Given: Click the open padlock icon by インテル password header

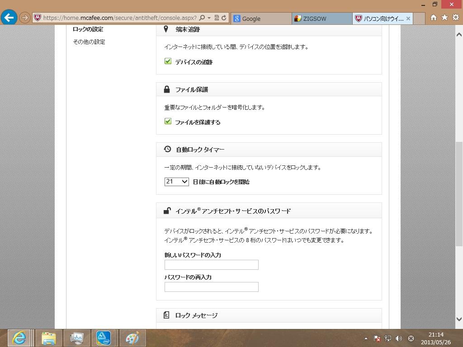Looking at the screenshot, I should coord(167,211).
